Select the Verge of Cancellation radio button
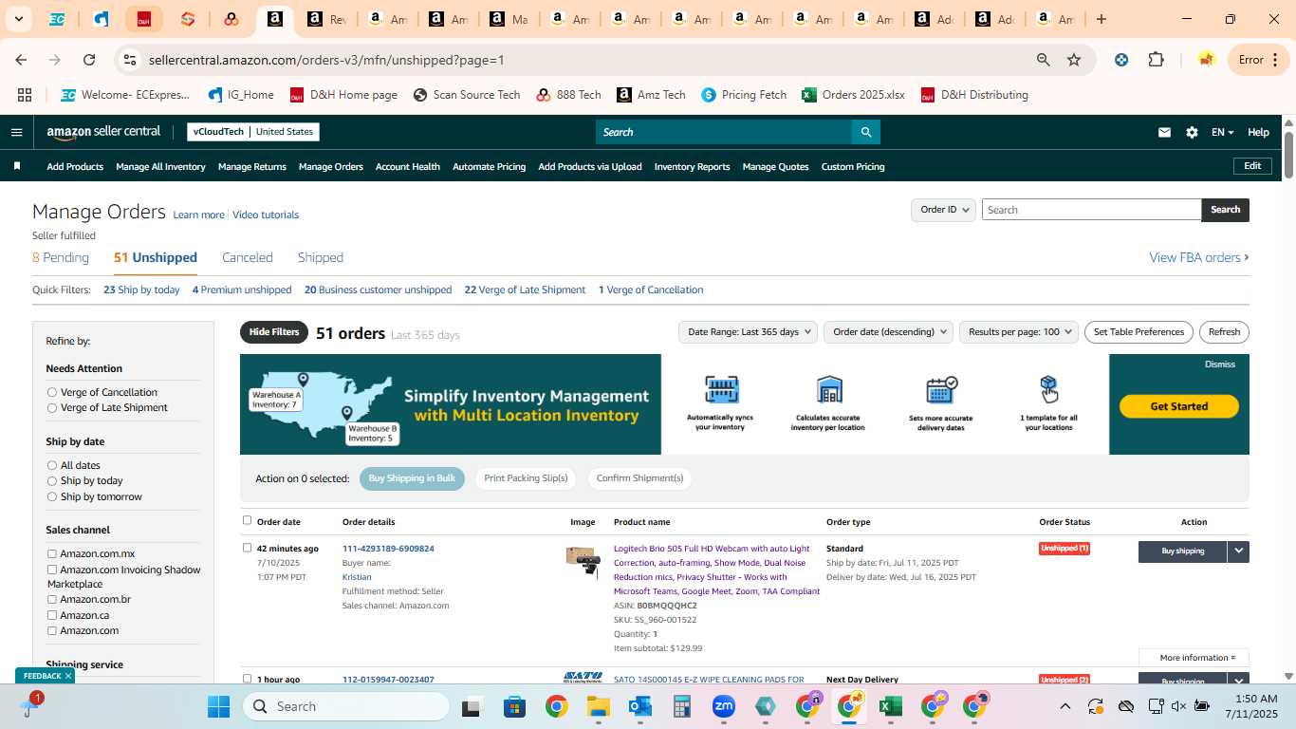Image resolution: width=1296 pixels, height=729 pixels. click(52, 392)
